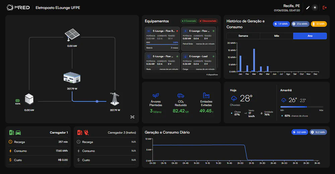Toggle the 0.0 kWh daily generation chip
The image size is (335, 174).
300,132
